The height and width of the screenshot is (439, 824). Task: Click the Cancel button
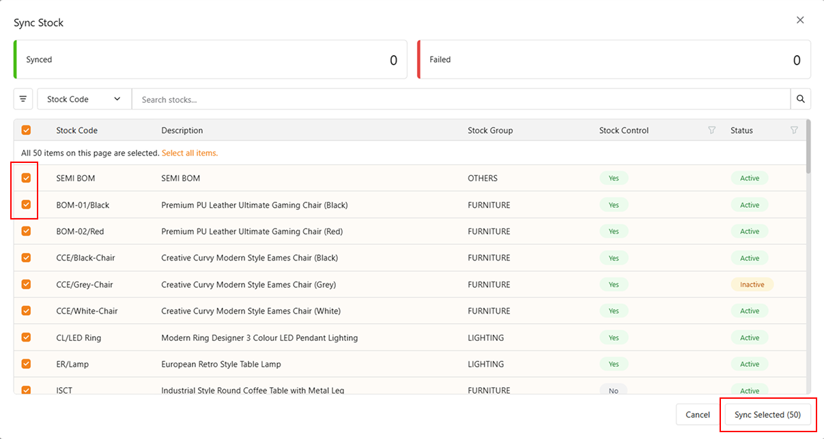tap(698, 414)
